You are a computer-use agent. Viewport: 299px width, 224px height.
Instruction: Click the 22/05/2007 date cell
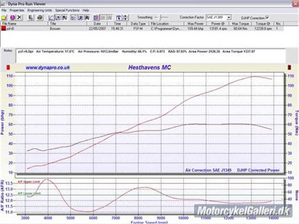97,29
